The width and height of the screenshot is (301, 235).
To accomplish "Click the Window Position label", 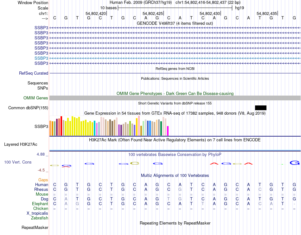I will (33, 3).
